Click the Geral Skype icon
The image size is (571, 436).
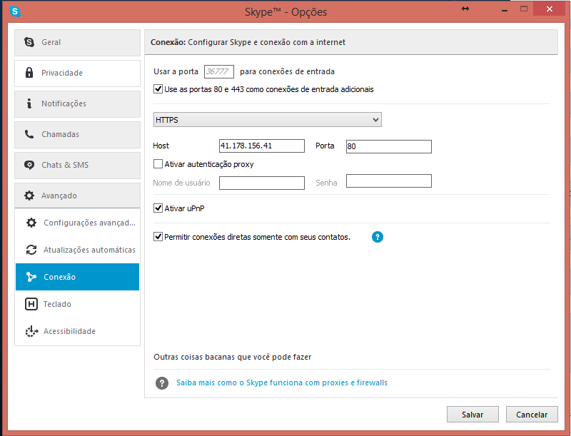29,42
